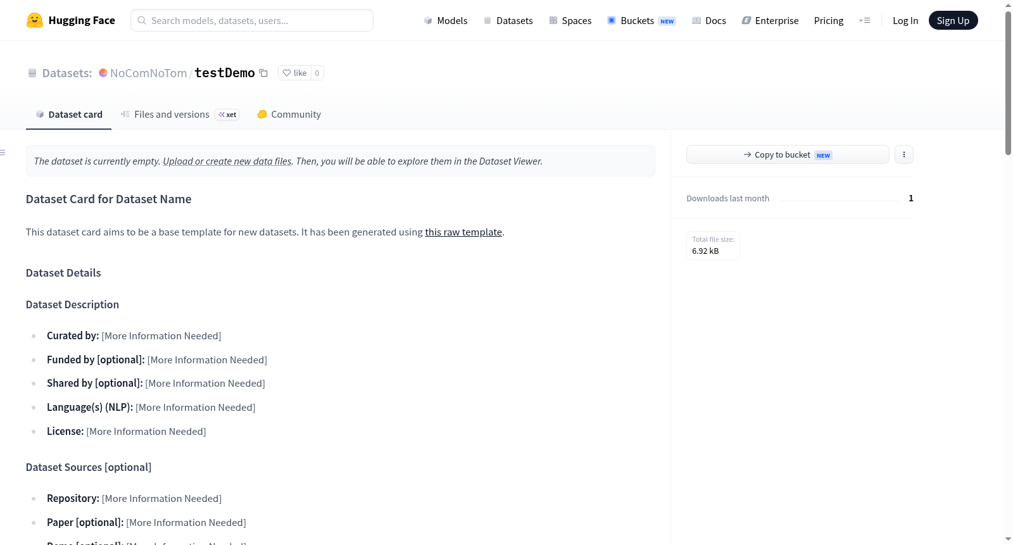The image size is (1013, 545).
Task: Click the like count 0
Action: 317,73
